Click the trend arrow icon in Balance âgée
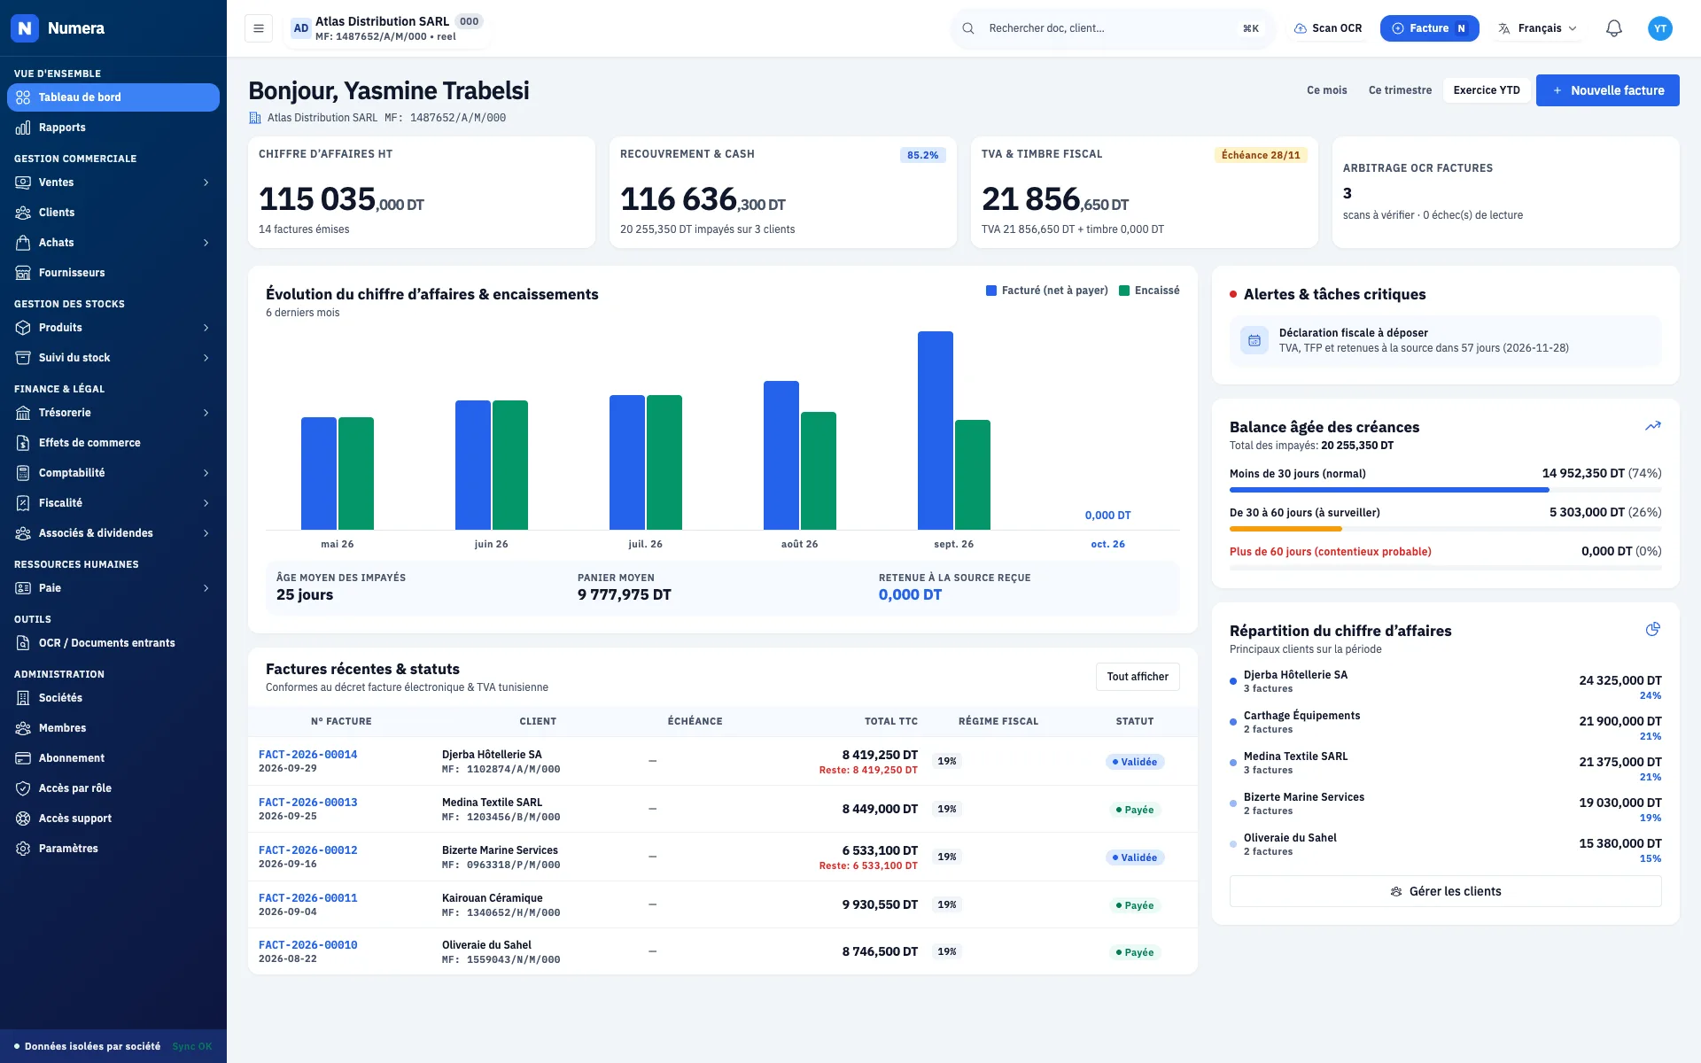 [1653, 426]
